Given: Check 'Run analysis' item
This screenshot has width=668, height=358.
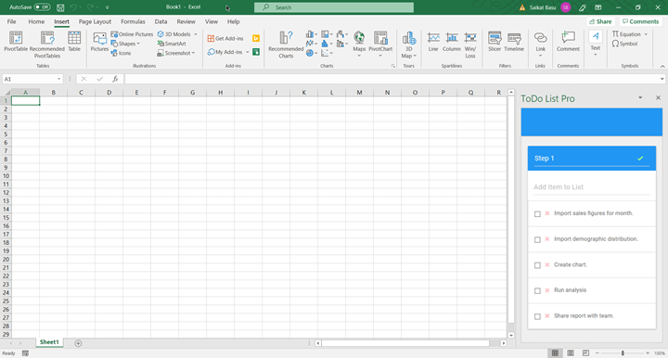Looking at the screenshot, I should click(x=537, y=290).
